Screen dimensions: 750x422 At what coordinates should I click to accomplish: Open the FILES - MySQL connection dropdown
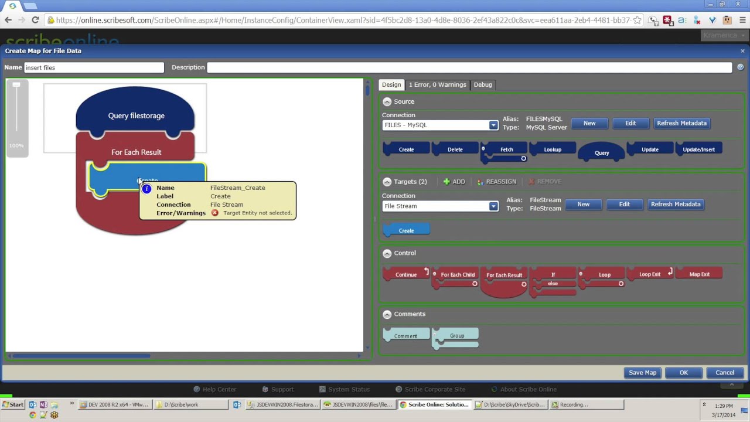point(493,125)
